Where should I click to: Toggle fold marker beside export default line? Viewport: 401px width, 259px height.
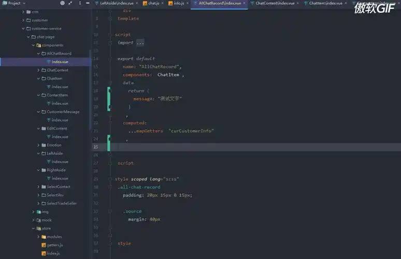click(x=109, y=59)
